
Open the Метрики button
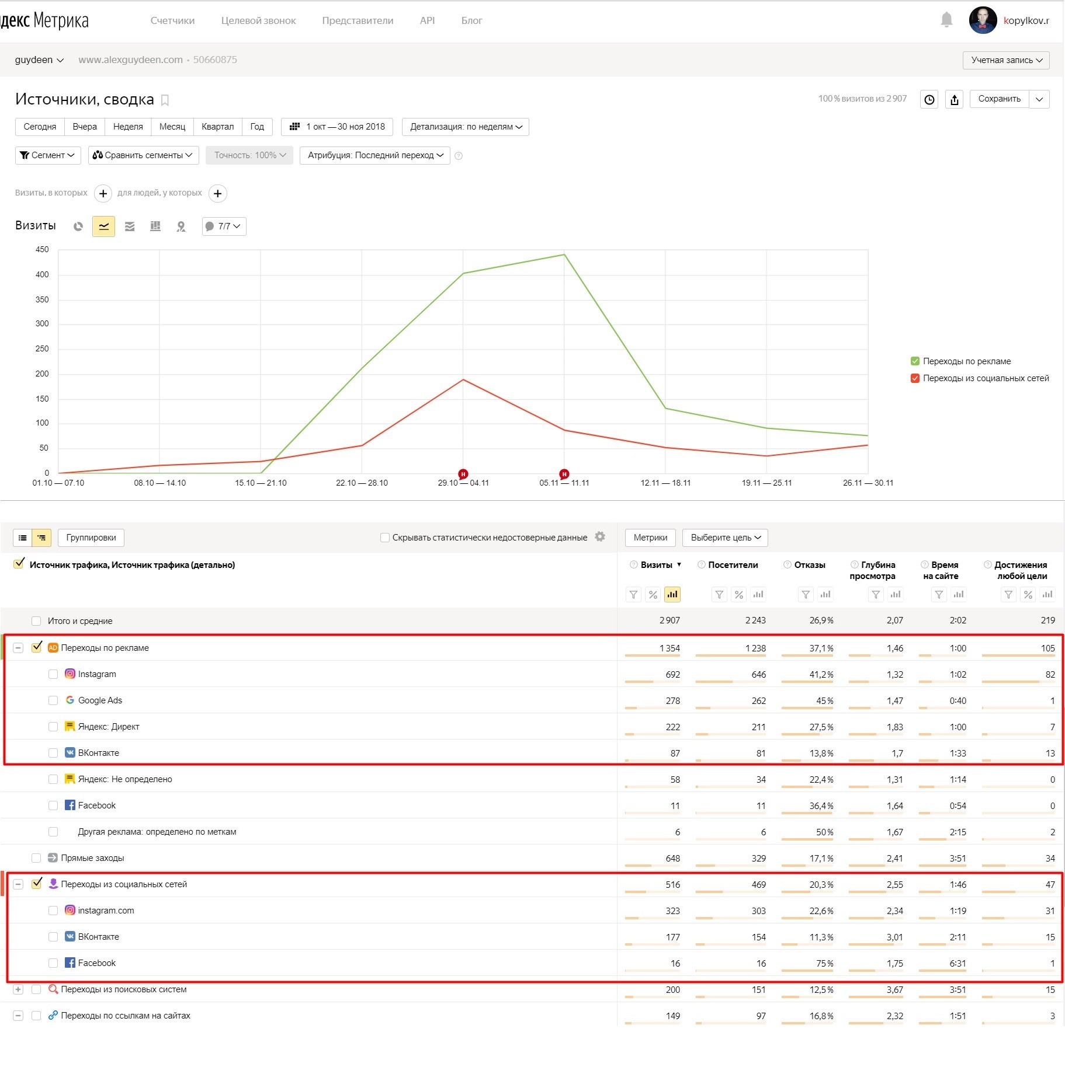[x=651, y=538]
